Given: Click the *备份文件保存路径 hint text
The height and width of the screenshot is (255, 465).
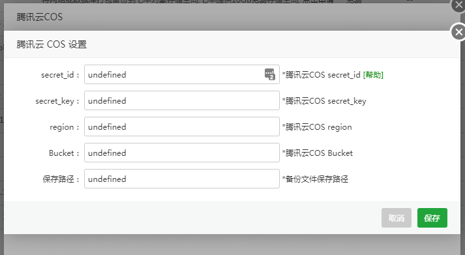Looking at the screenshot, I should pos(315,179).
